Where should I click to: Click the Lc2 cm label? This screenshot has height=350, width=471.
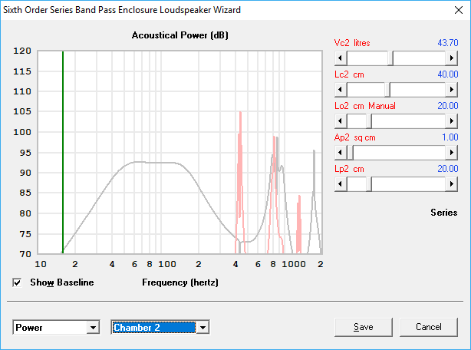click(349, 74)
